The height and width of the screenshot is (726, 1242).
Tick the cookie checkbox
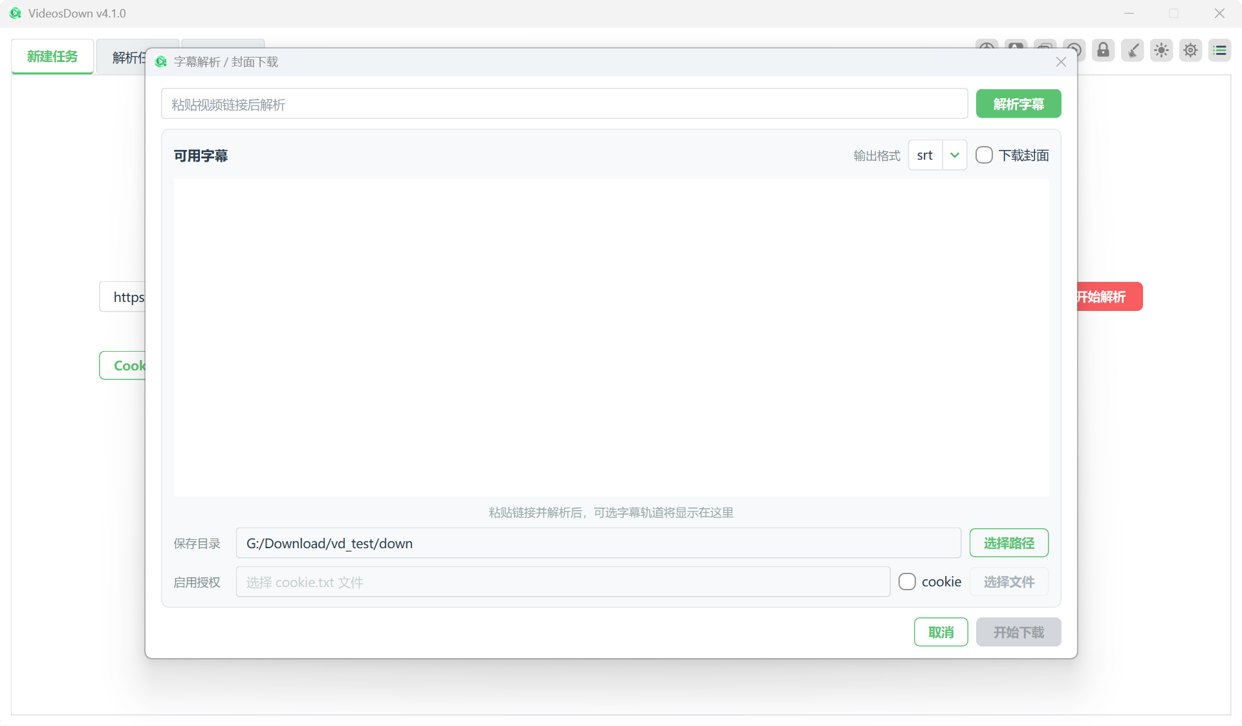tap(907, 582)
